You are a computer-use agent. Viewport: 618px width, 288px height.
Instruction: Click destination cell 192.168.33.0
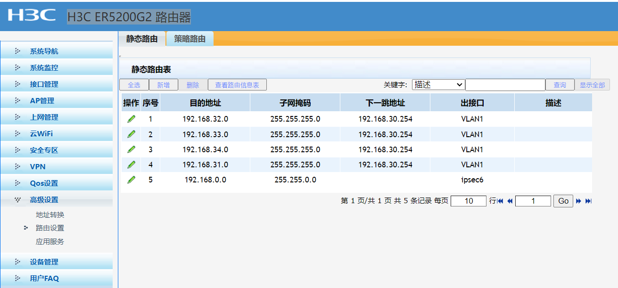[205, 134]
